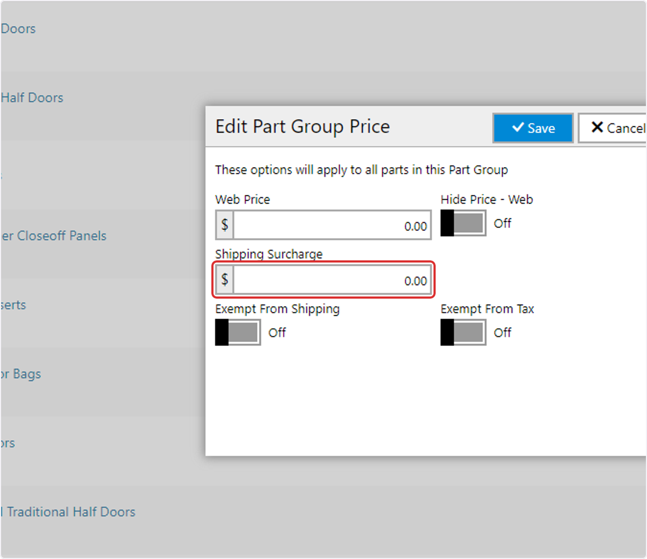
Task: Click the Off label beside Hide Price - Web
Action: 503,223
